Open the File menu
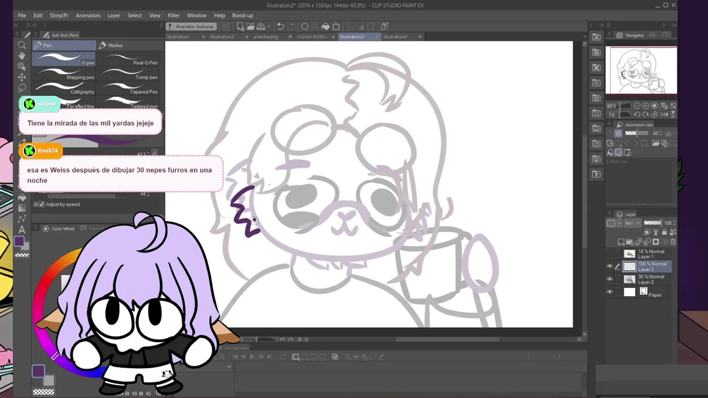The width and height of the screenshot is (708, 398). coord(22,15)
